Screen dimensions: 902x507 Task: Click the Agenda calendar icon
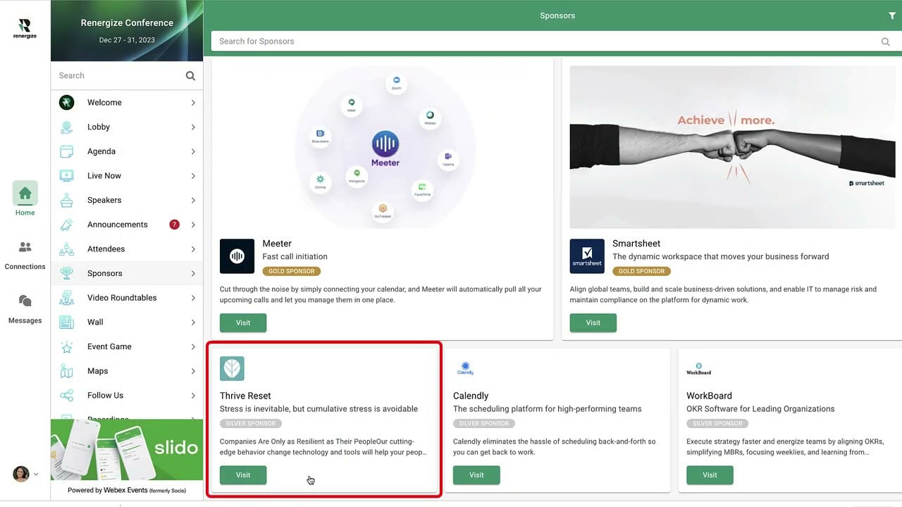[x=67, y=151]
